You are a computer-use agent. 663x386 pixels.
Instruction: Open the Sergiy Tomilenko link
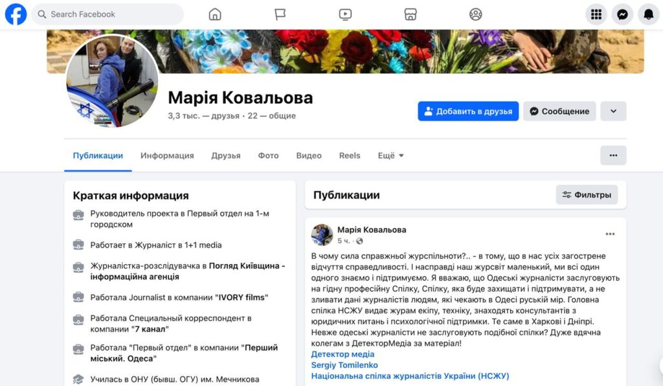344,365
